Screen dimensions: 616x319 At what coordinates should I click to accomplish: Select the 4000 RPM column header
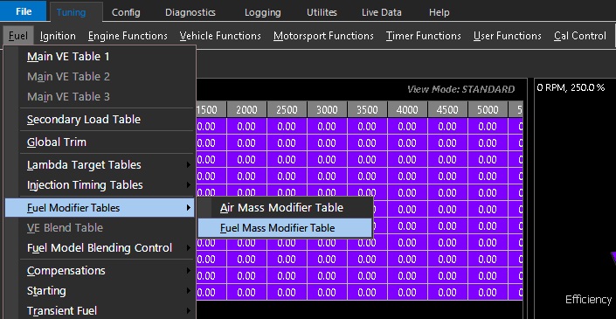coord(407,110)
